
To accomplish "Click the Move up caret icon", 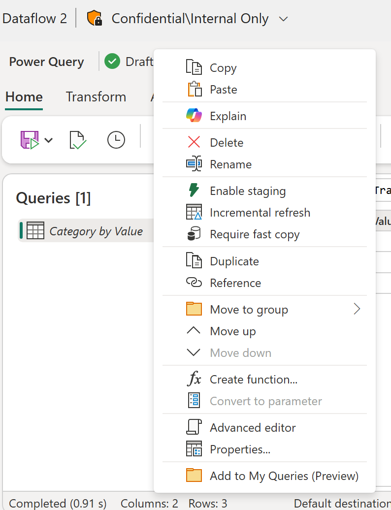I will click(x=194, y=330).
